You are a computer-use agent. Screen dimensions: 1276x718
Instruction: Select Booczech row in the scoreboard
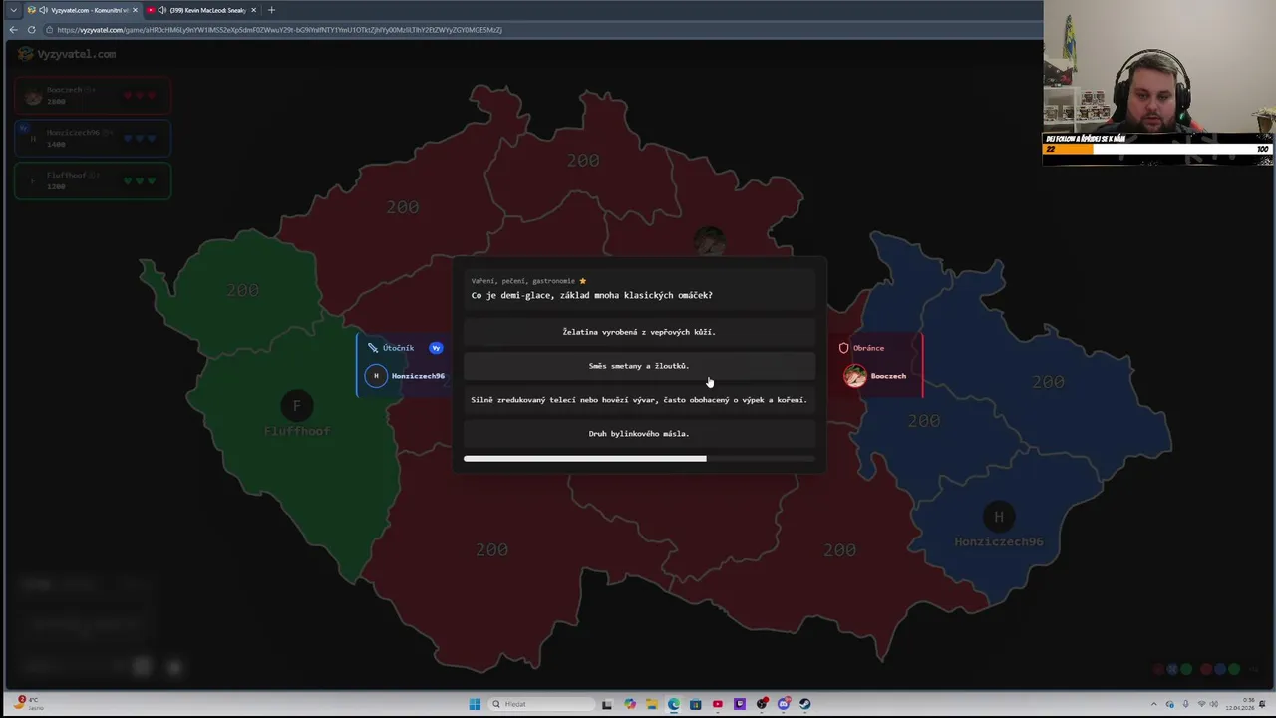(93, 96)
